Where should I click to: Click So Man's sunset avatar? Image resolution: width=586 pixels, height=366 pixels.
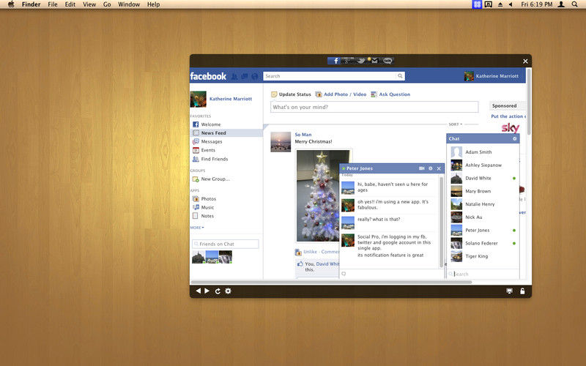281,142
